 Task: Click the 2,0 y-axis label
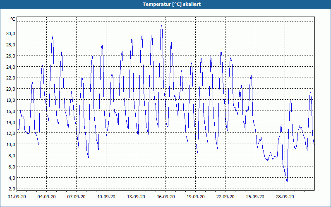[12, 189]
